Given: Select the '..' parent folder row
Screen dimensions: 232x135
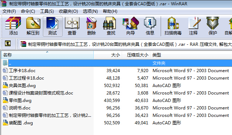Looking at the screenshot, I should [120, 63].
